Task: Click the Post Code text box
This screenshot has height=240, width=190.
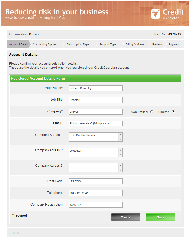Action: pyautogui.click(x=95, y=181)
